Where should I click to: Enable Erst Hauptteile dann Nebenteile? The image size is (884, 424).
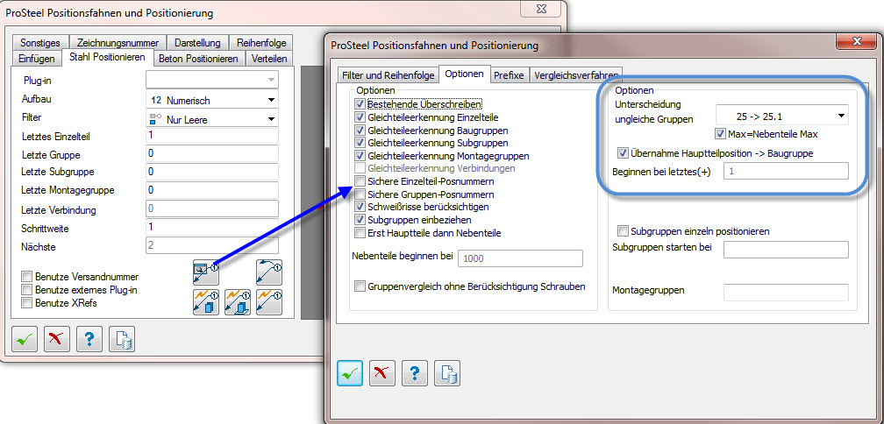(x=360, y=232)
